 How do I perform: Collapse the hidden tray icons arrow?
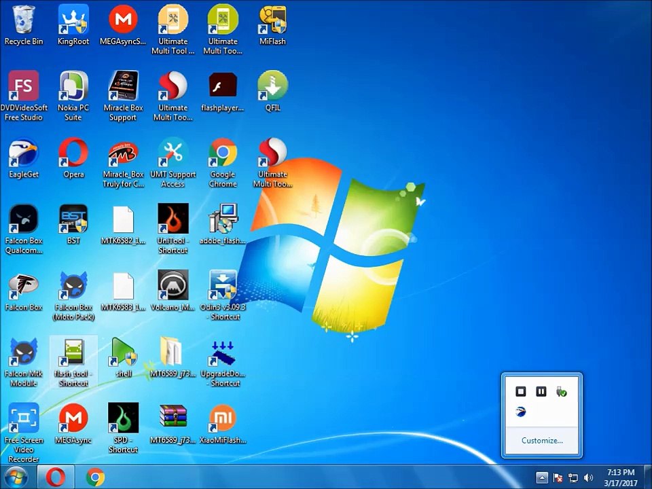point(541,477)
